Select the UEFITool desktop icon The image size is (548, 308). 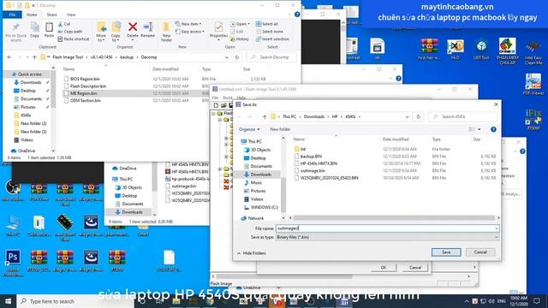[481, 50]
